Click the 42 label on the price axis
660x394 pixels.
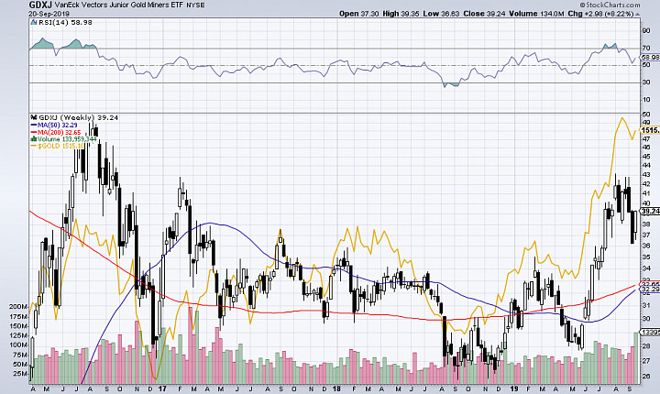(645, 184)
